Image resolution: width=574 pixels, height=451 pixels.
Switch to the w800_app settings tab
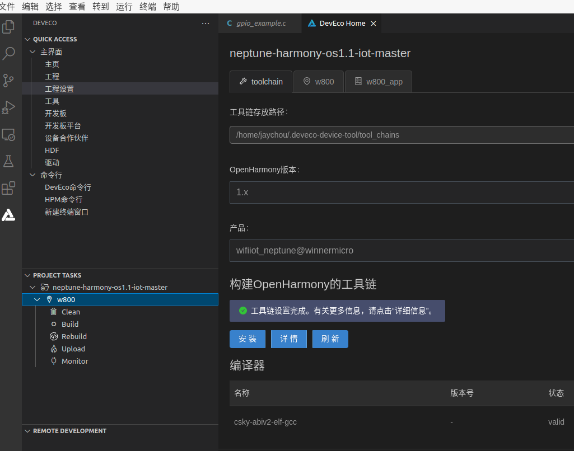pyautogui.click(x=379, y=82)
